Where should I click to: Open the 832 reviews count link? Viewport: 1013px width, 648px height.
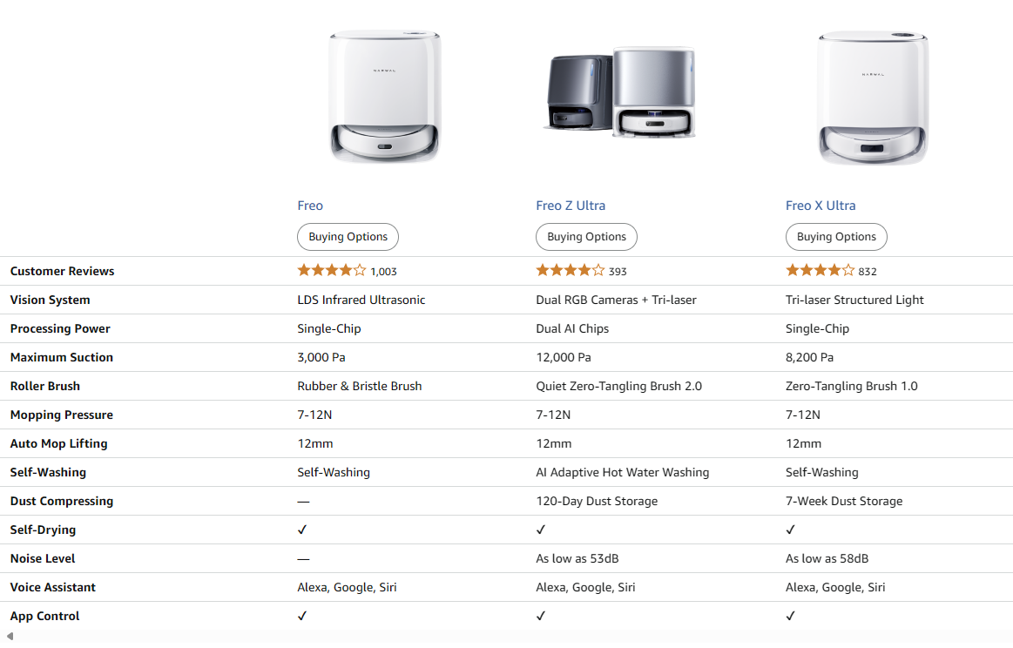pos(868,272)
